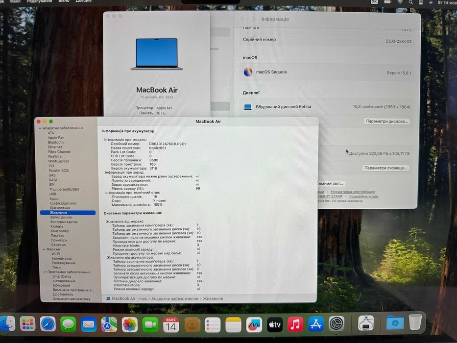Click Mac serial number DDXP23K4X3
The width and height of the screenshot is (457, 343).
pyautogui.click(x=398, y=42)
